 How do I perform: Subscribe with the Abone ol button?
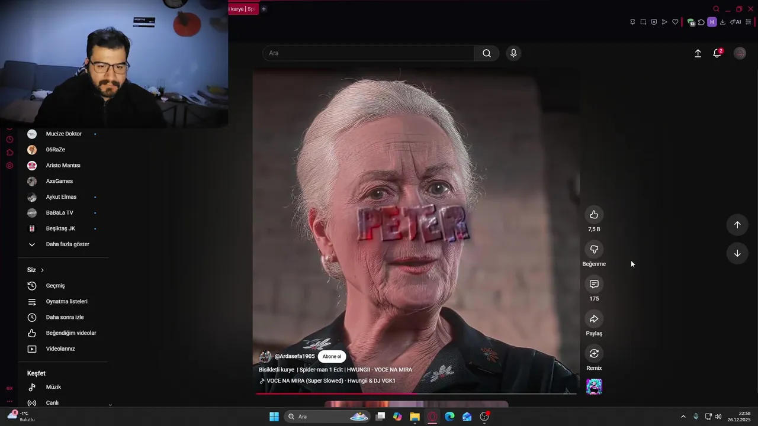[x=332, y=356]
